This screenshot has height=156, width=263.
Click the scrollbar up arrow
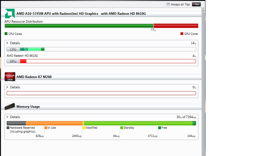(x=204, y=11)
